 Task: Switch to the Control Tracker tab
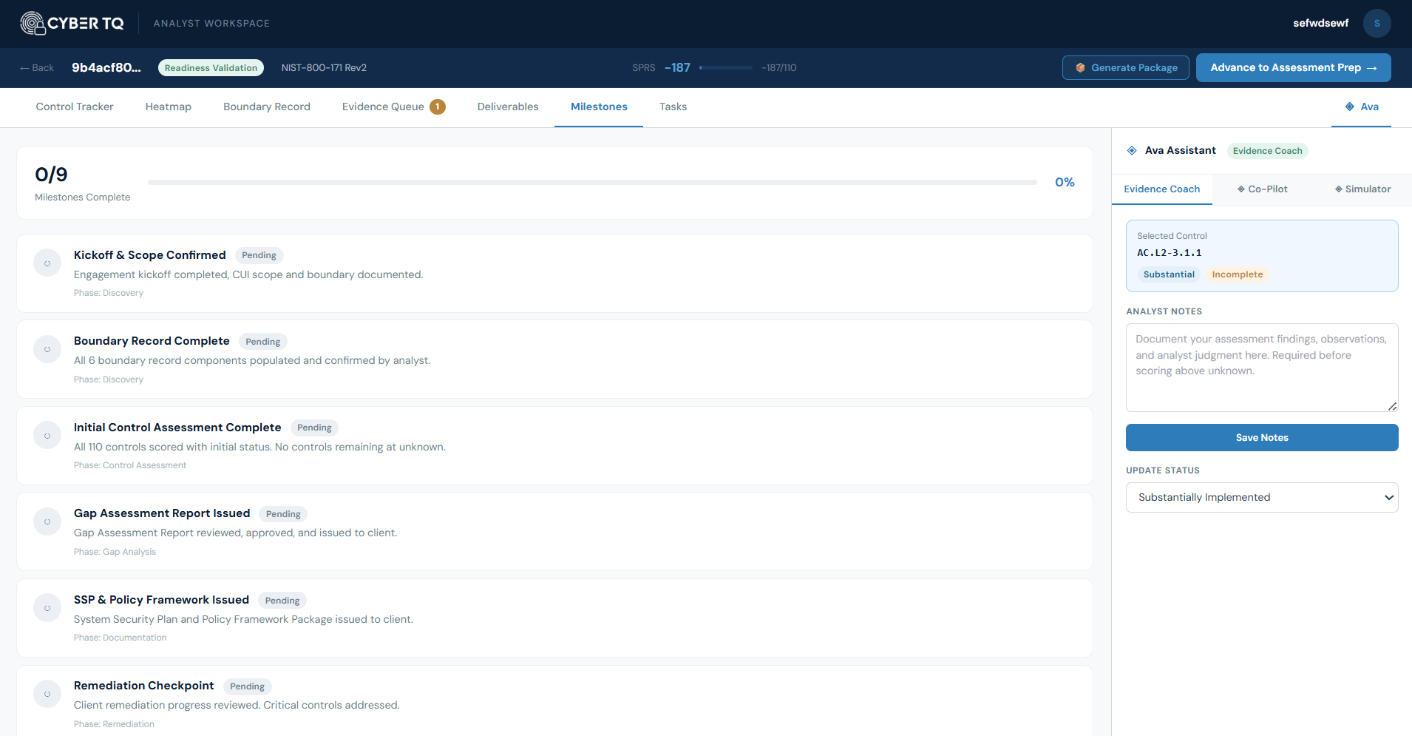pos(75,107)
